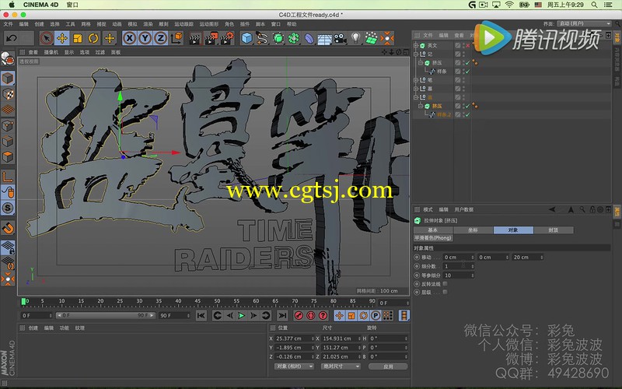Click the green playhead at frame 0
The height and width of the screenshot is (389, 622).
coord(23,302)
